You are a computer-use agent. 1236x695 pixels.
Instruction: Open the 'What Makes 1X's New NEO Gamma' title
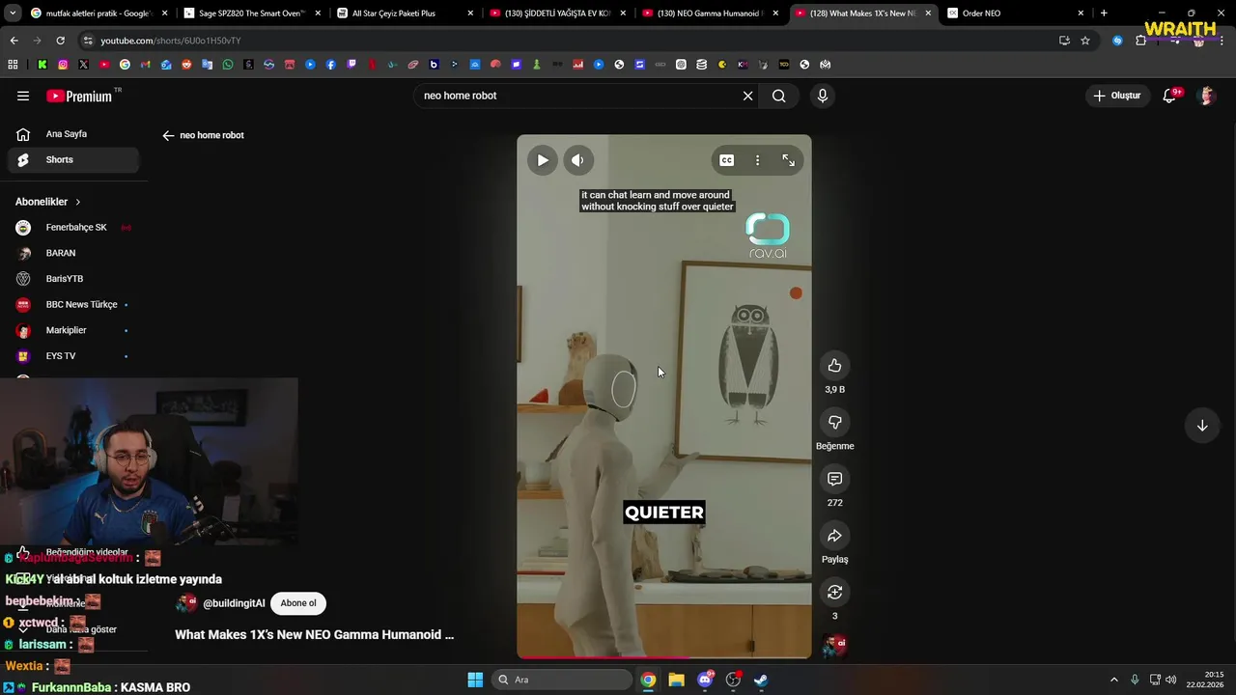(x=314, y=634)
